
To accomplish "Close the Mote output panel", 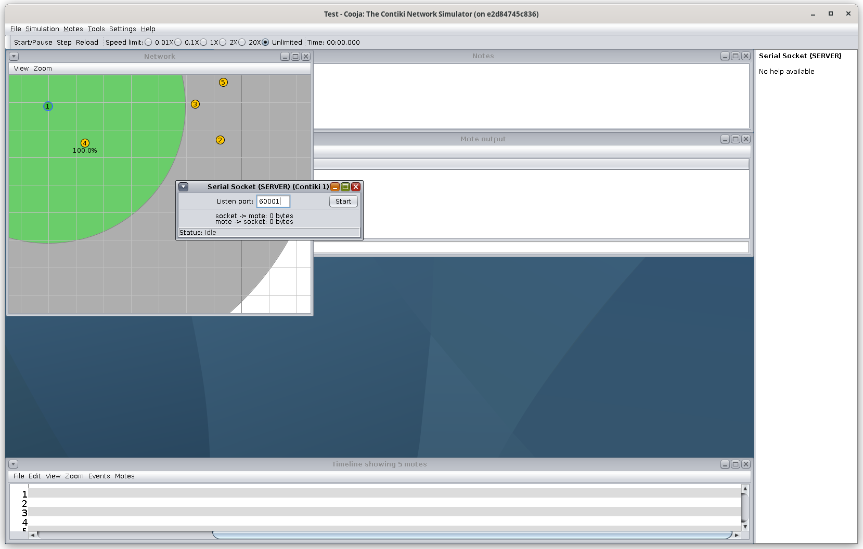I will [x=746, y=139].
